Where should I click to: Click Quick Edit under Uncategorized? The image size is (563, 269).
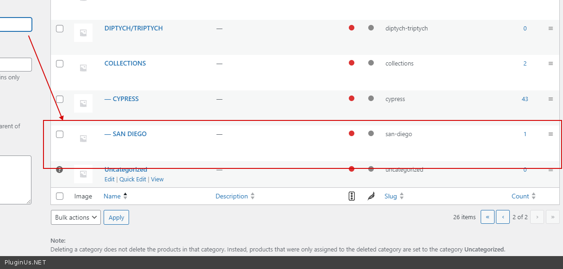(132, 179)
